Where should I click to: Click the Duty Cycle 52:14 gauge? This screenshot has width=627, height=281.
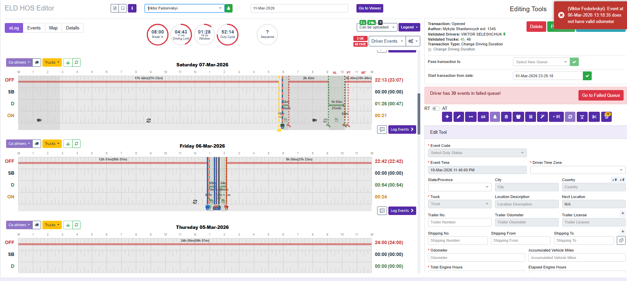[227, 35]
